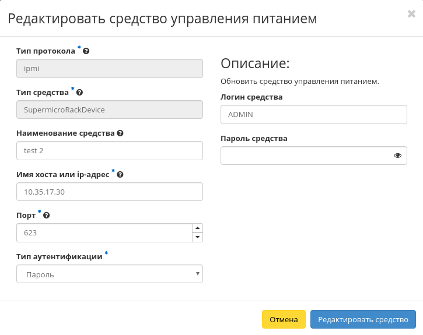
Task: Click help icon next to Имя хоста
Action: pos(120,174)
